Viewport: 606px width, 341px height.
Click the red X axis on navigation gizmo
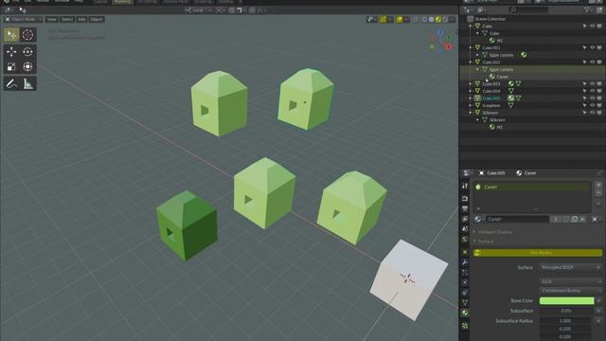point(448,46)
